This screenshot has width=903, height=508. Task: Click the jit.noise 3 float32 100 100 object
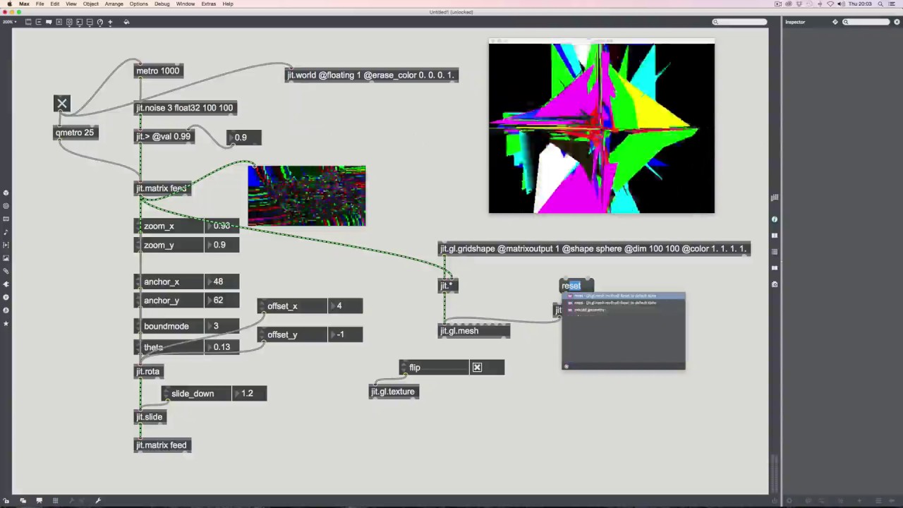coord(185,108)
